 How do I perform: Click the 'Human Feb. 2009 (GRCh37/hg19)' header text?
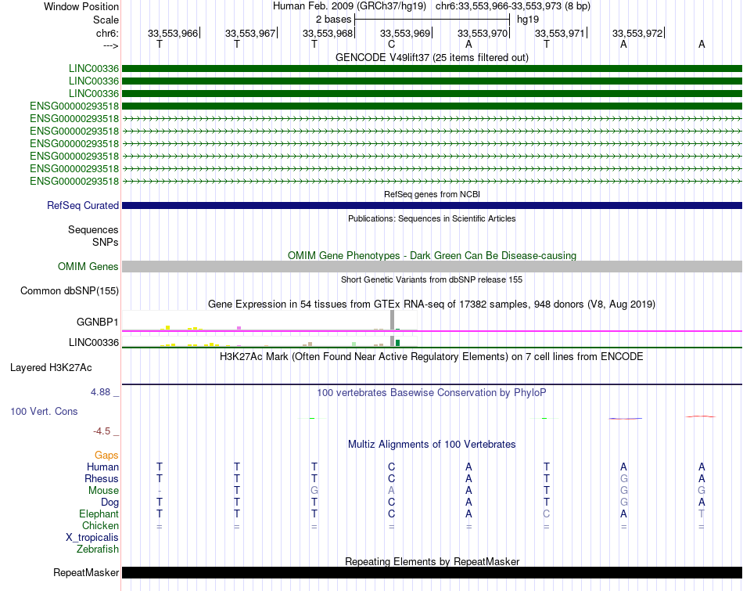point(350,6)
